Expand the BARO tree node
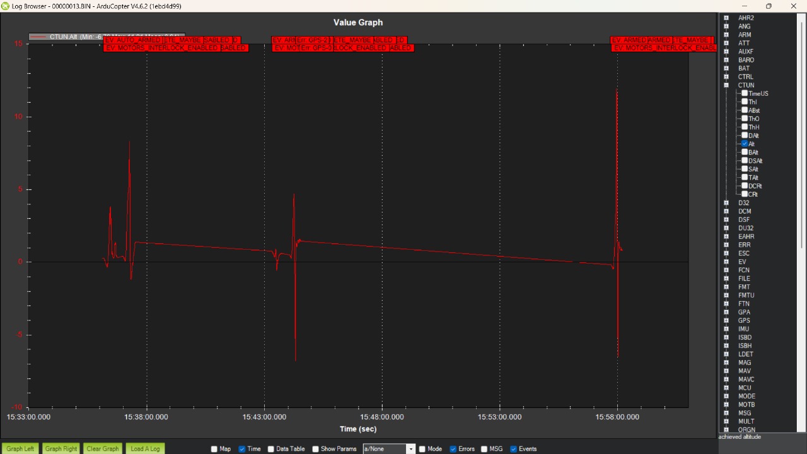This screenshot has height=454, width=807. pos(726,60)
